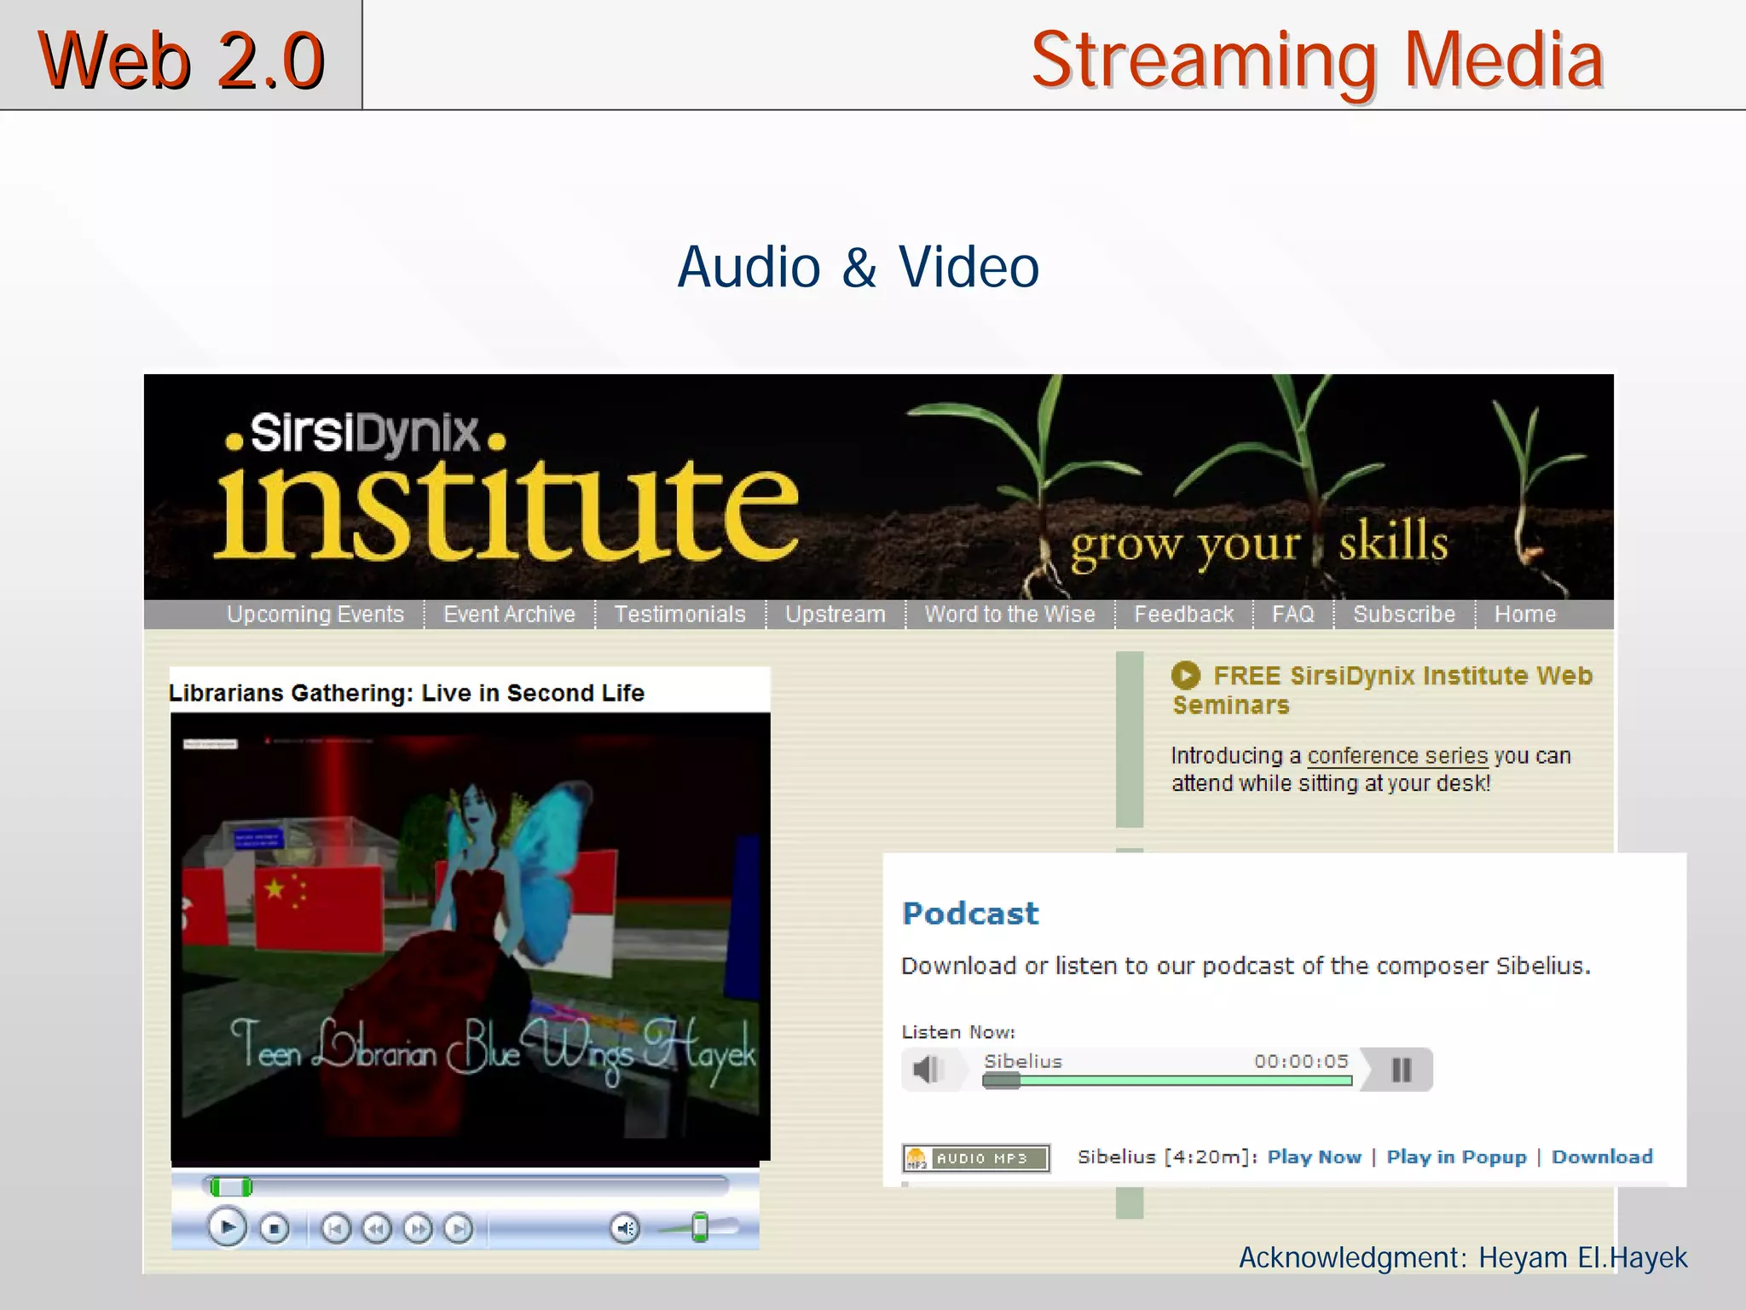Skip to previous track in video player
Image resolution: width=1746 pixels, height=1310 pixels.
336,1229
